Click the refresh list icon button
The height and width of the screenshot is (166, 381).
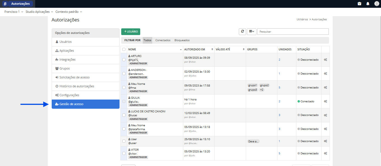[242, 32]
